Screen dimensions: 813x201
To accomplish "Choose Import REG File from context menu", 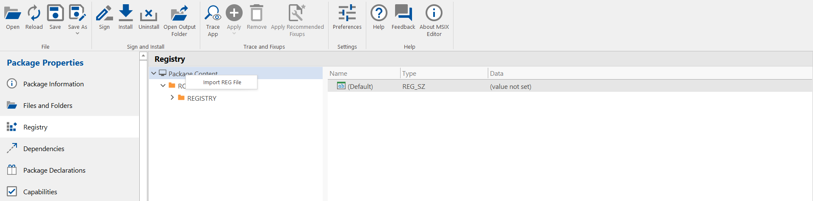I will point(222,83).
